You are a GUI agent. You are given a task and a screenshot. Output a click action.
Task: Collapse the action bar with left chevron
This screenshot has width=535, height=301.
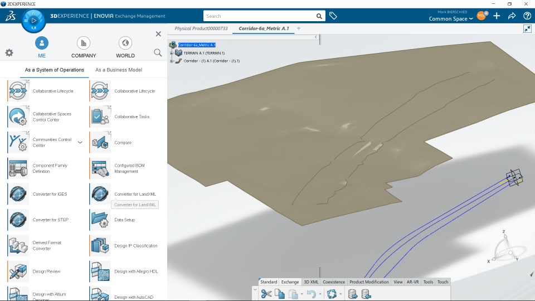click(255, 289)
